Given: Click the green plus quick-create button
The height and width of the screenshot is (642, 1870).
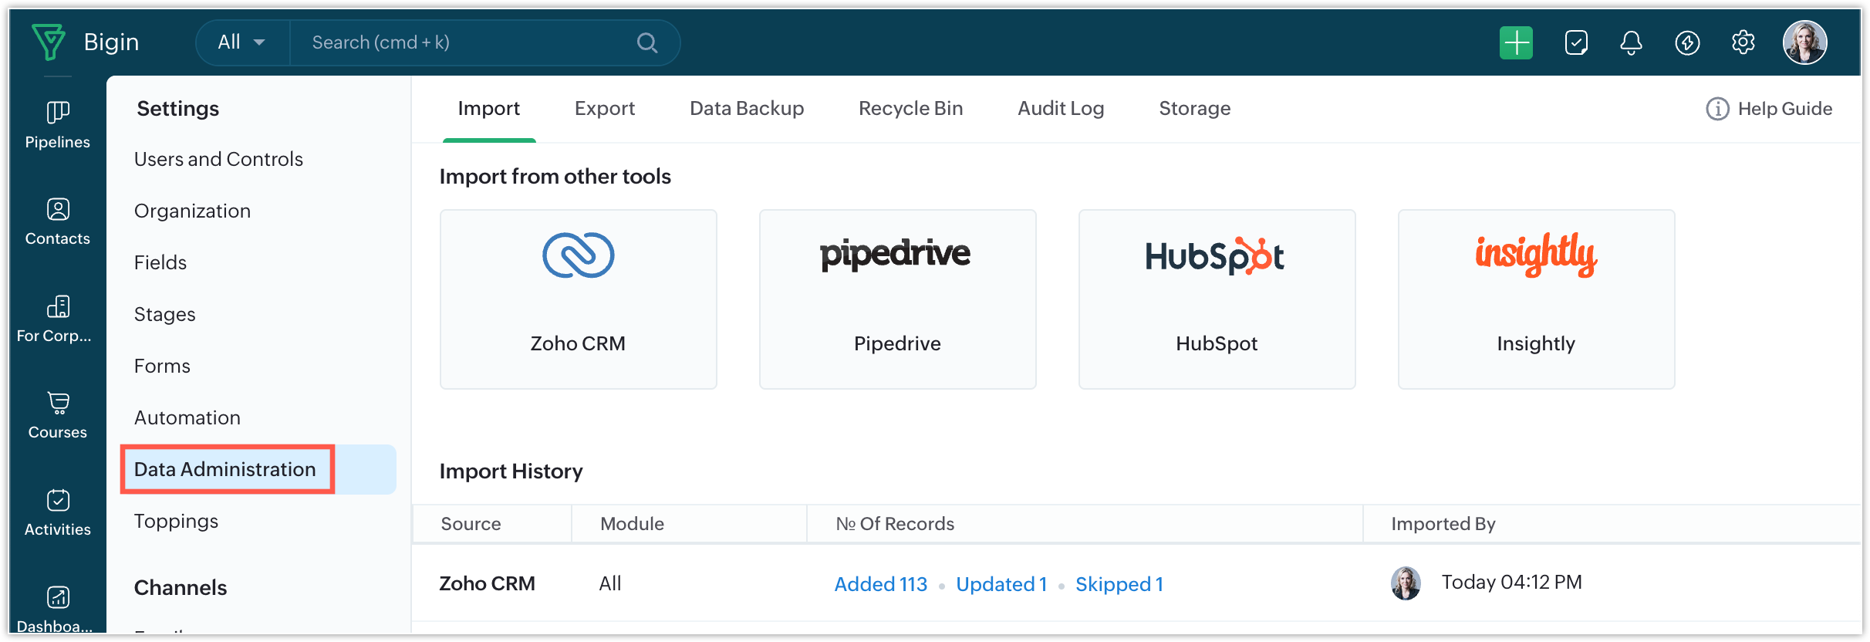Looking at the screenshot, I should [1516, 42].
